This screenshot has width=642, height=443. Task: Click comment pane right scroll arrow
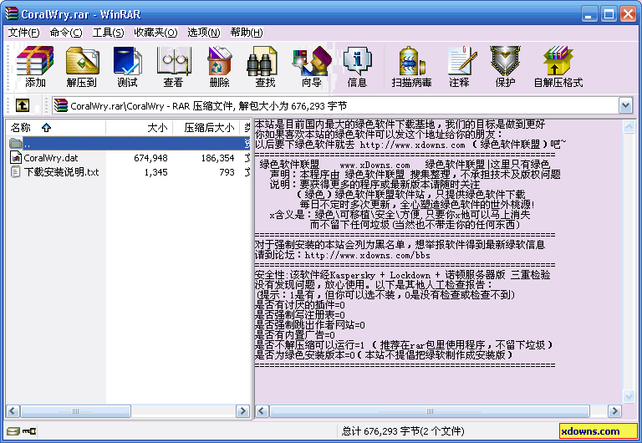(x=614, y=411)
